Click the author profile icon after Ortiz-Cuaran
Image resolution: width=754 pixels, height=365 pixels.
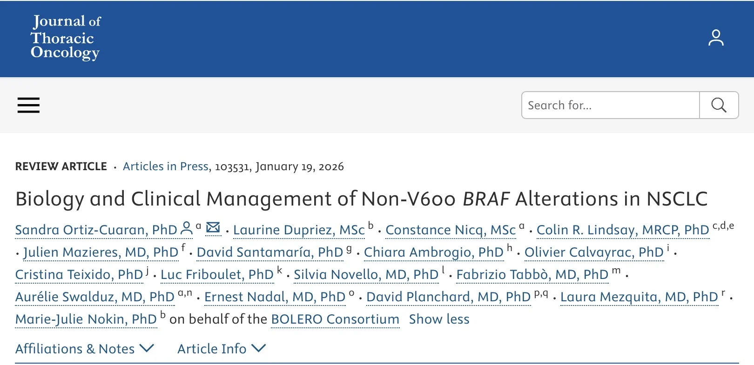(186, 228)
